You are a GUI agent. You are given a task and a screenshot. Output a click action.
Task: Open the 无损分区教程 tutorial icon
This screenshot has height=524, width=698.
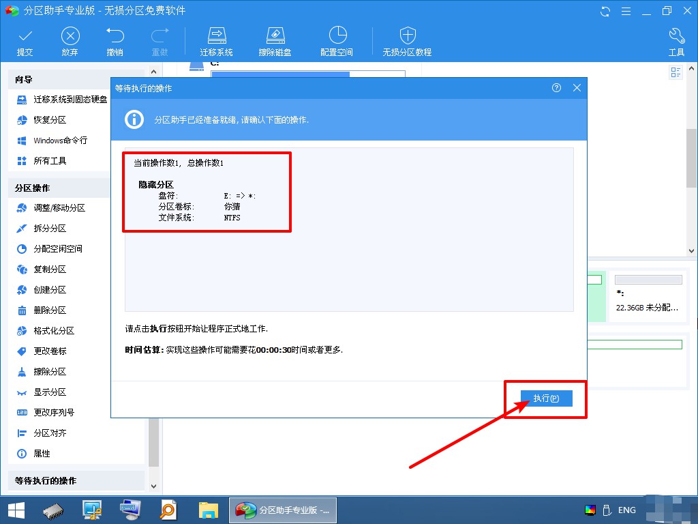[x=408, y=42]
